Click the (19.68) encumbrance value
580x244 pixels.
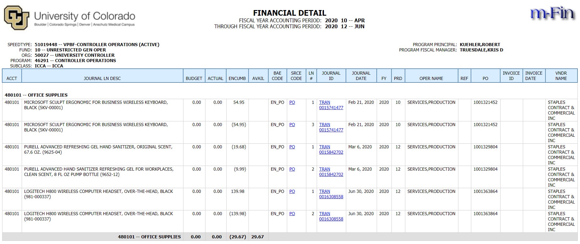click(x=239, y=147)
